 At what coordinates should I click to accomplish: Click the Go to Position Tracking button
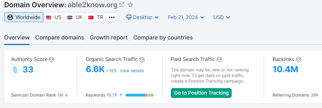coord(201,93)
